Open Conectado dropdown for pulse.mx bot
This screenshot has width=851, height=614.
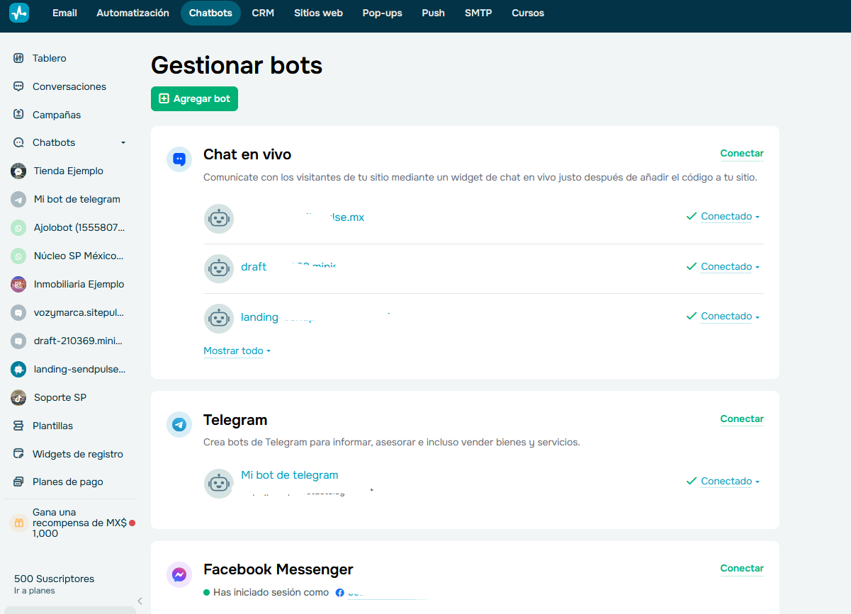point(730,217)
